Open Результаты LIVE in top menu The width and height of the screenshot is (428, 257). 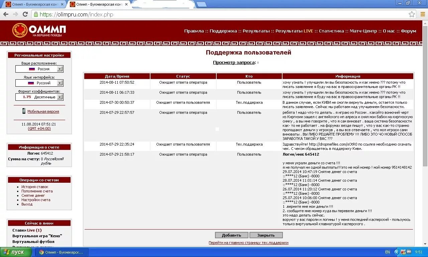[294, 31]
